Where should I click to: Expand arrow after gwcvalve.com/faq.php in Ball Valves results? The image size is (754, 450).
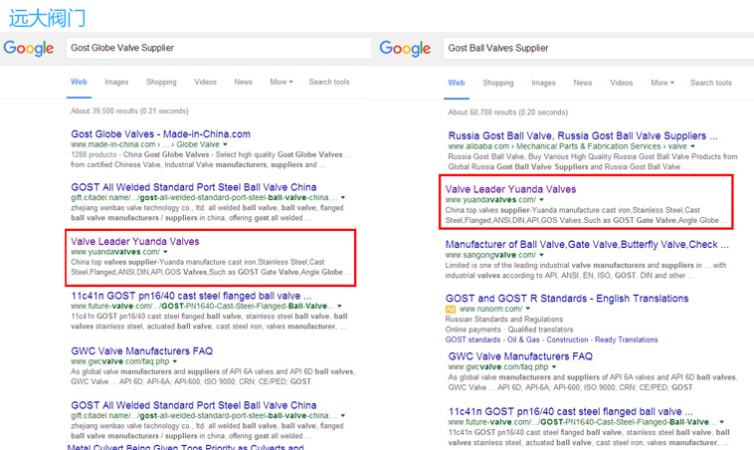[553, 366]
